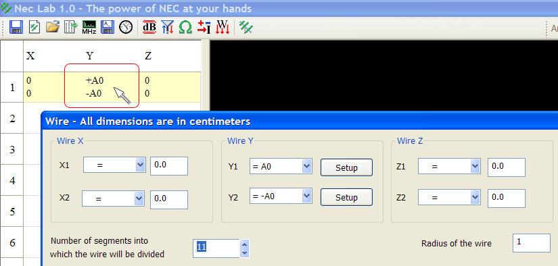Click the Nec Lab application icon in title bar

[x=6, y=8]
